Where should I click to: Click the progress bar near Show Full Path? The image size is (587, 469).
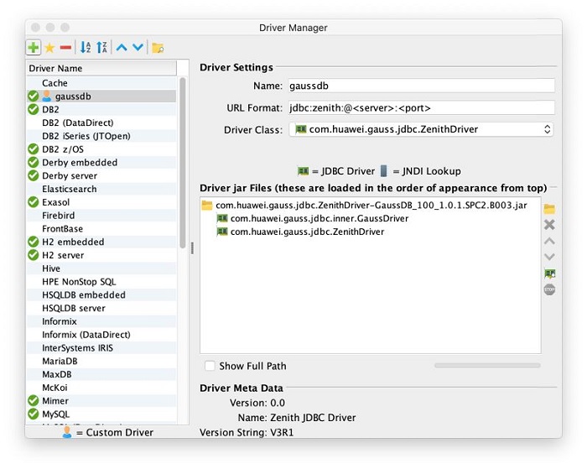tap(487, 365)
